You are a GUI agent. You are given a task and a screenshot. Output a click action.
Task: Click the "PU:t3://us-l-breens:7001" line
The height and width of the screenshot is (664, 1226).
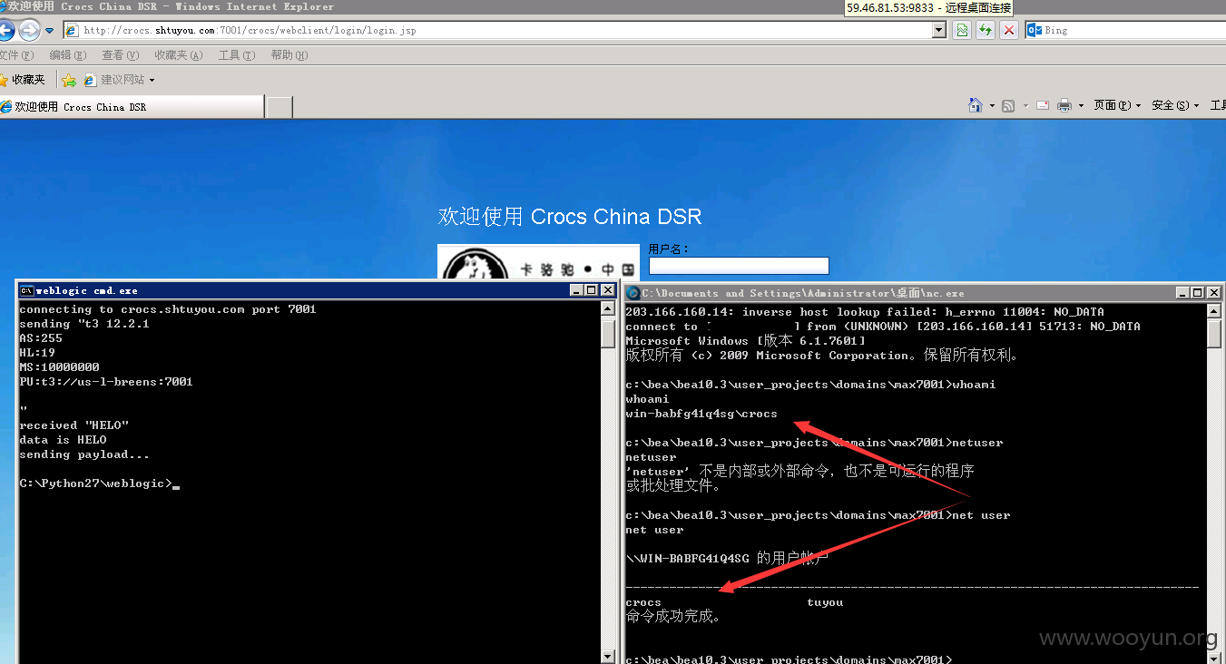(x=106, y=382)
